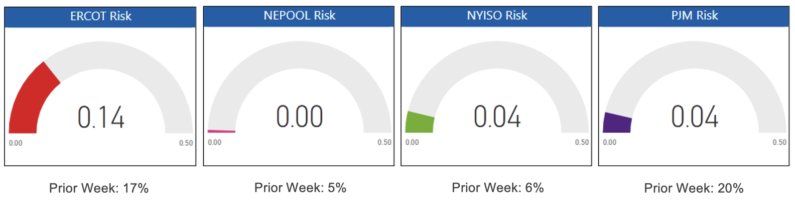Click the NYISO Risk header
The image size is (795, 207).
pyautogui.click(x=497, y=16)
